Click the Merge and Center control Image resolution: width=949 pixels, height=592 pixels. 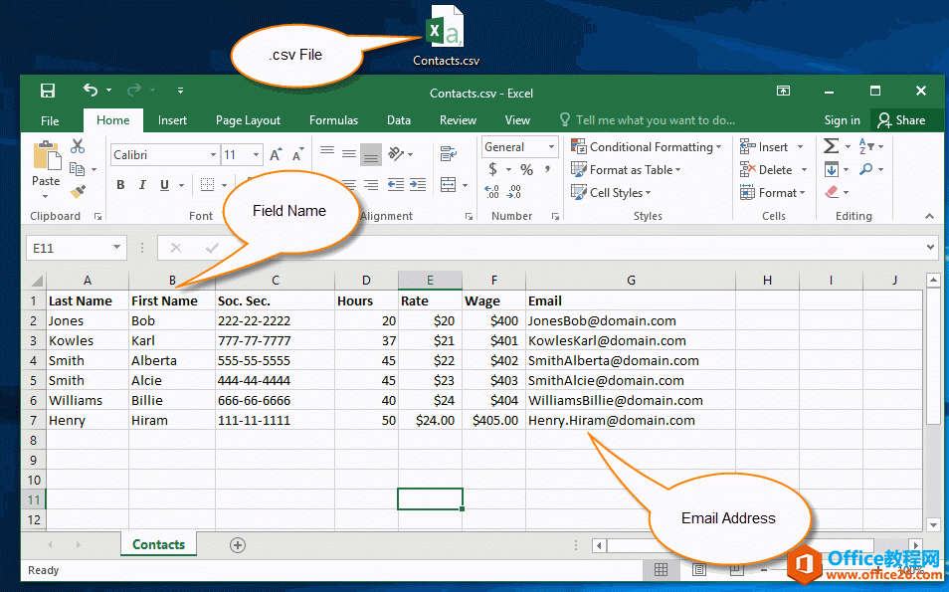[x=449, y=184]
